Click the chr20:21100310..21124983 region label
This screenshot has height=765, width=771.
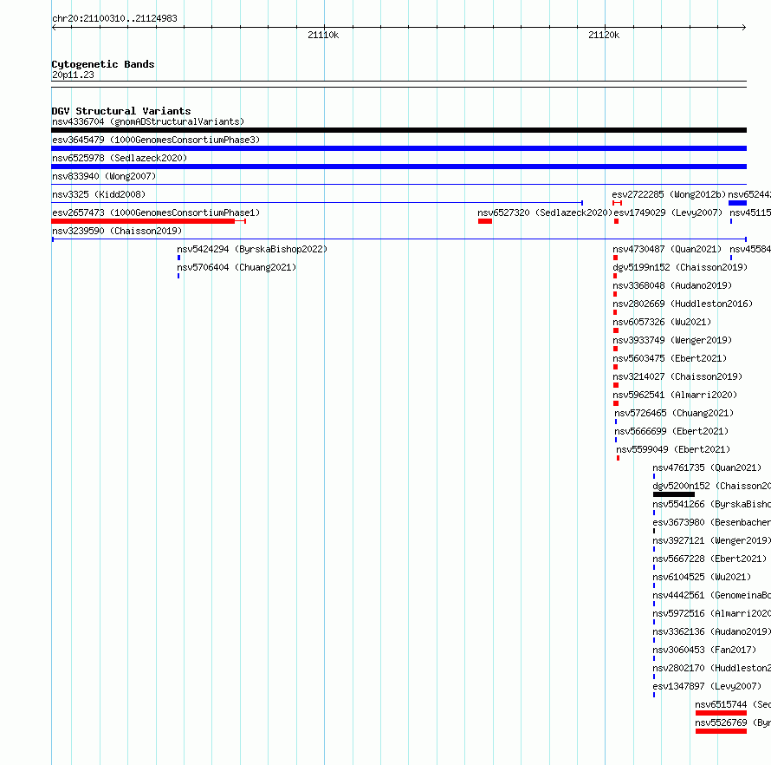tap(114, 18)
